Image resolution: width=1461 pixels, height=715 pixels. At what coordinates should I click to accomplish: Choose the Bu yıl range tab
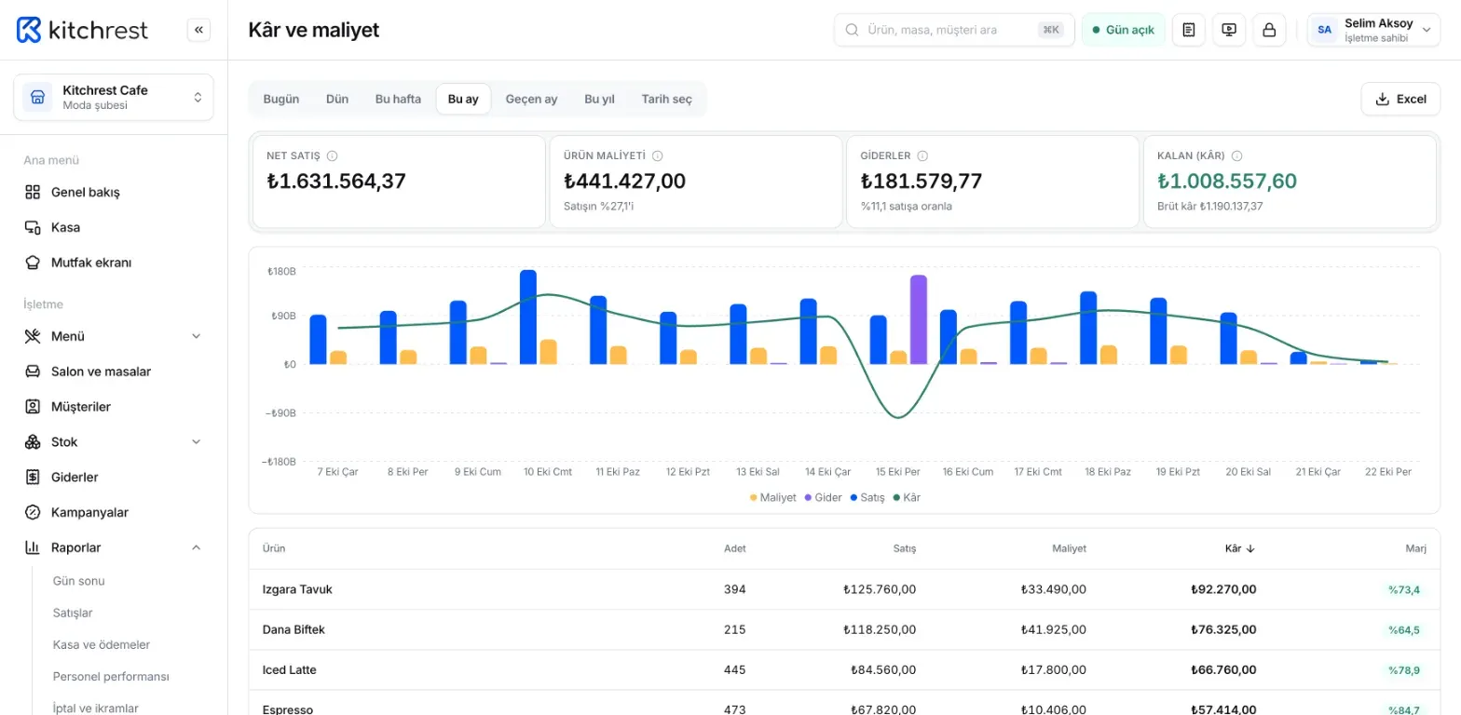[599, 99]
